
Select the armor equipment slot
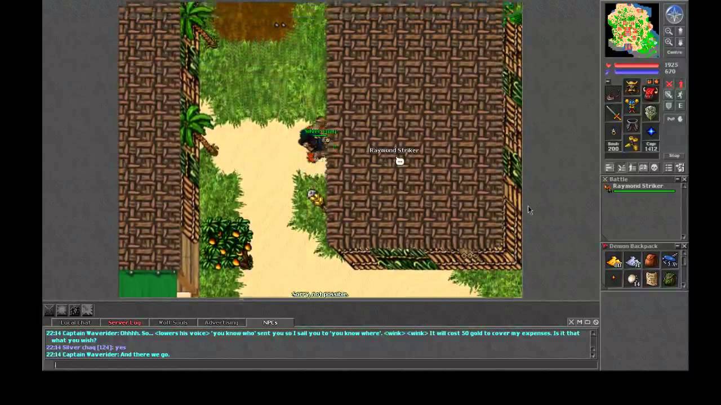point(632,105)
